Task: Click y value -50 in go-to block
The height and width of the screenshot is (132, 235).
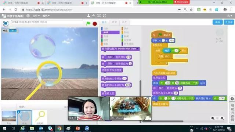Action: [x=172, y=41]
